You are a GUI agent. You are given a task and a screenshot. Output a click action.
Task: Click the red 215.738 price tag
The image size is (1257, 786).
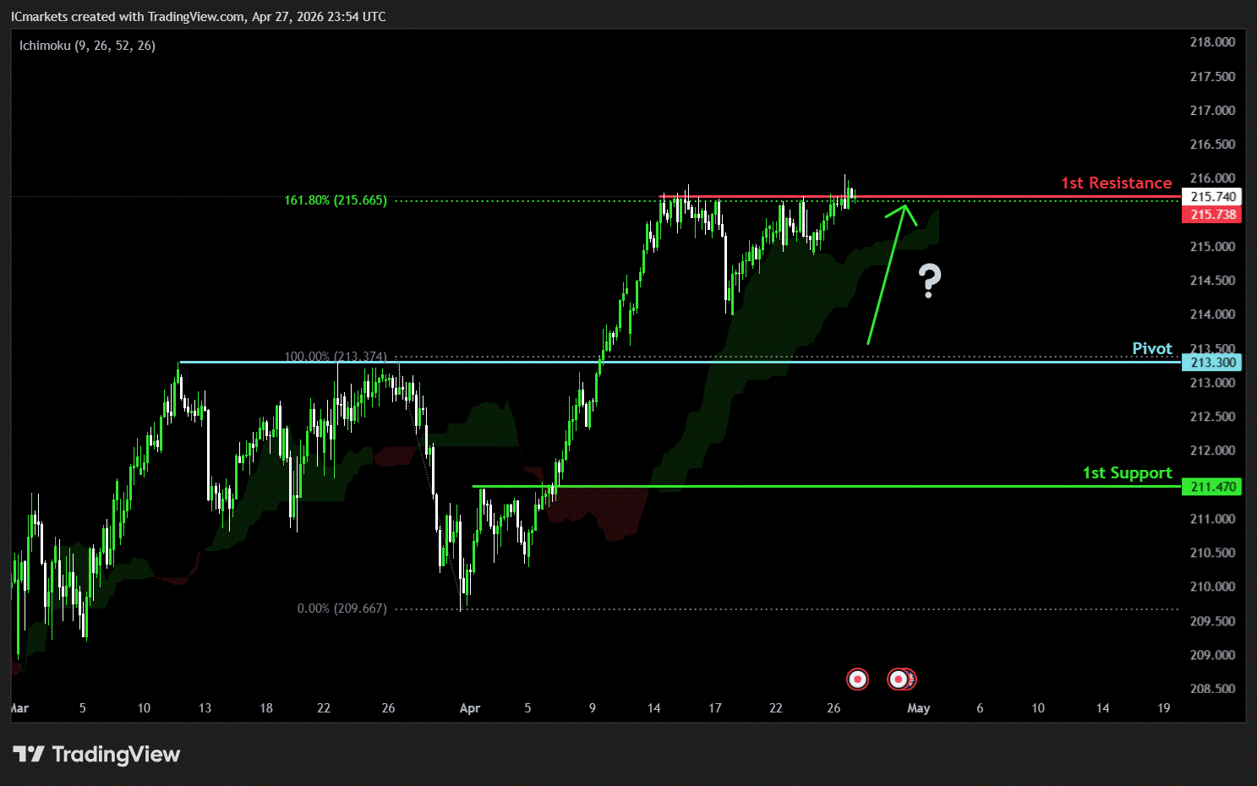pos(1213,215)
